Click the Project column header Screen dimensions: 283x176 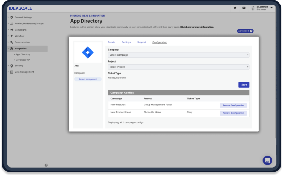tap(148, 99)
